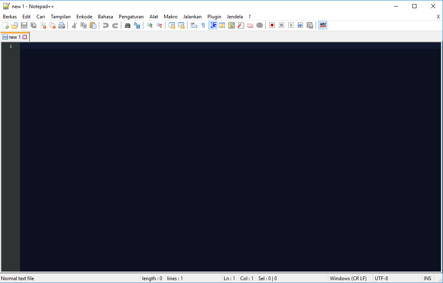The image size is (443, 283).
Task: Paste from the clipboard
Action: tap(93, 25)
